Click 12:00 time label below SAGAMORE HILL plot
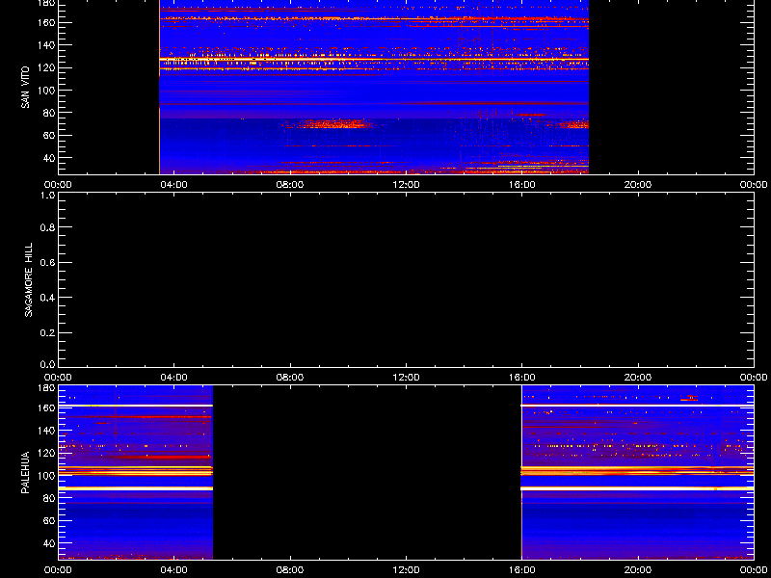Viewport: 771px width, 578px height. point(406,378)
